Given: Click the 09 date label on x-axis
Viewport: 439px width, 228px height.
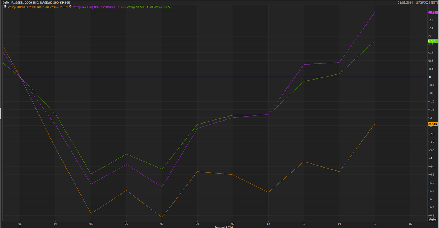Looking at the screenshot, I should pos(233,223).
